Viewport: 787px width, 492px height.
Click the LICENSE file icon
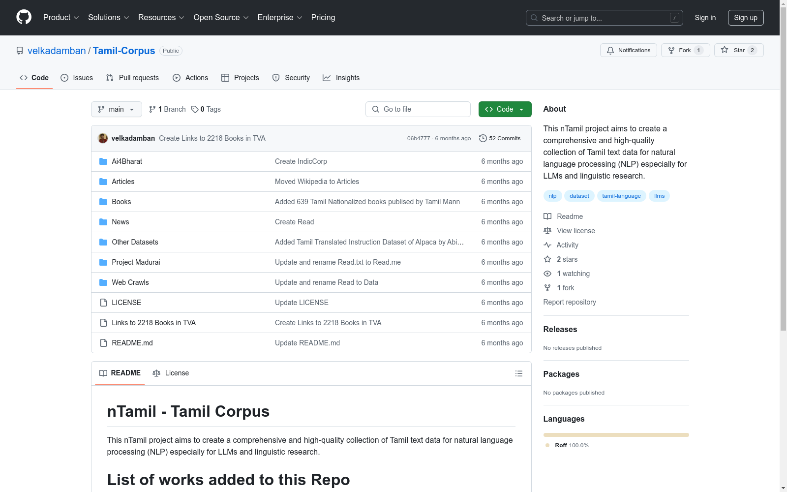point(103,303)
